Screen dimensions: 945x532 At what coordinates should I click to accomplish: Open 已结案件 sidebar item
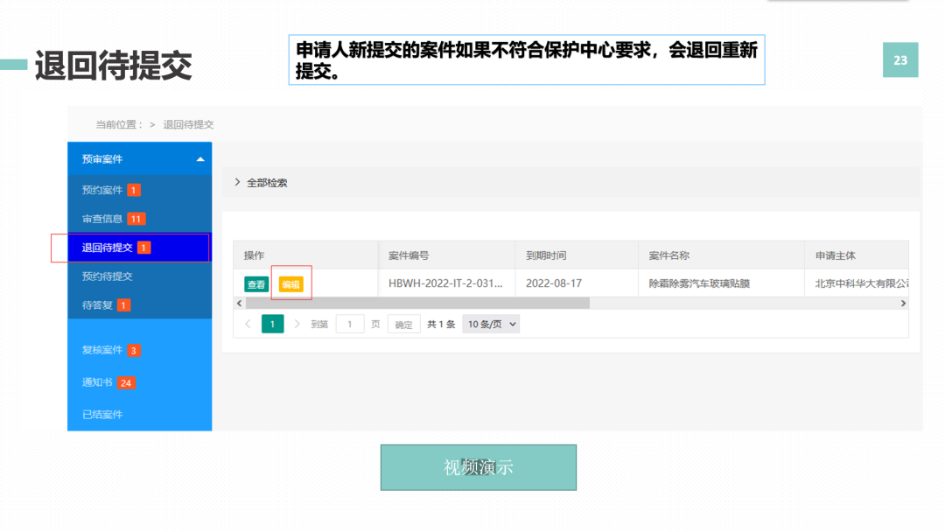click(102, 415)
